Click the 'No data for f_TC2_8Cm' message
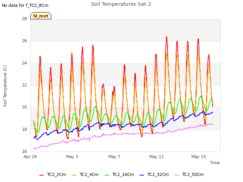243x182 pixels. pyautogui.click(x=25, y=5)
